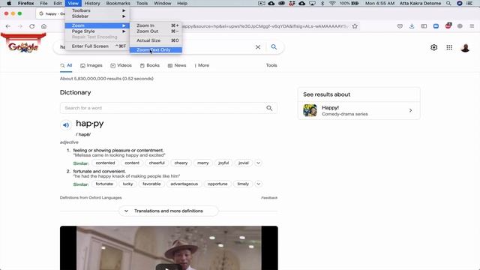Click the synonym chip 'cheerful'
This screenshot has width=480, height=270.
tap(157, 163)
